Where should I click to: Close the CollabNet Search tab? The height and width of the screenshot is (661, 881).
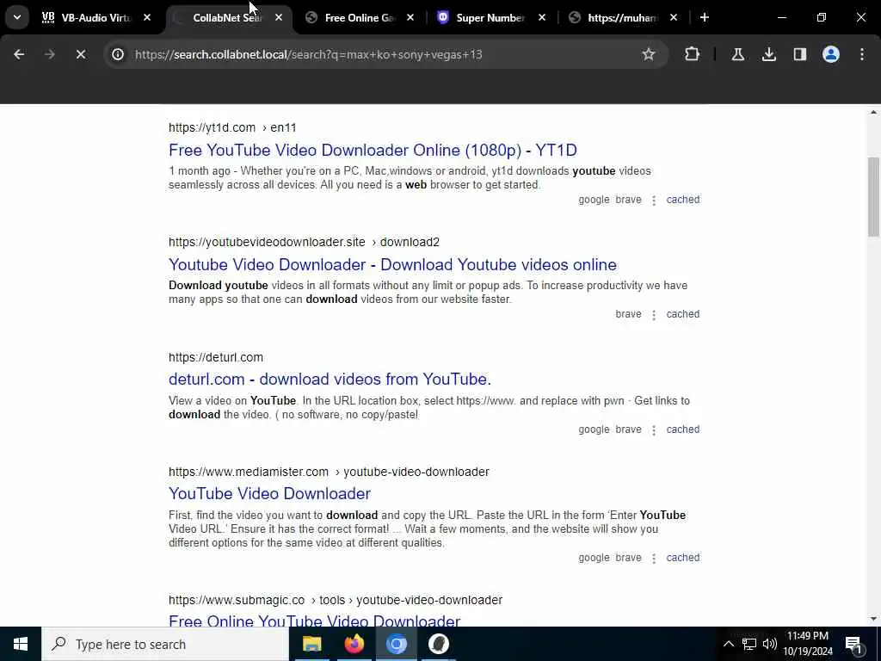click(x=279, y=17)
